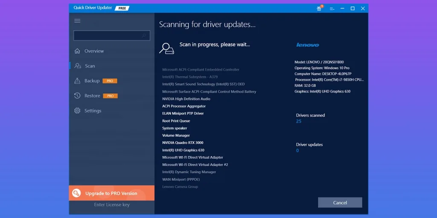This screenshot has width=437, height=218.
Task: Cancel the driver scan
Action: (340, 203)
